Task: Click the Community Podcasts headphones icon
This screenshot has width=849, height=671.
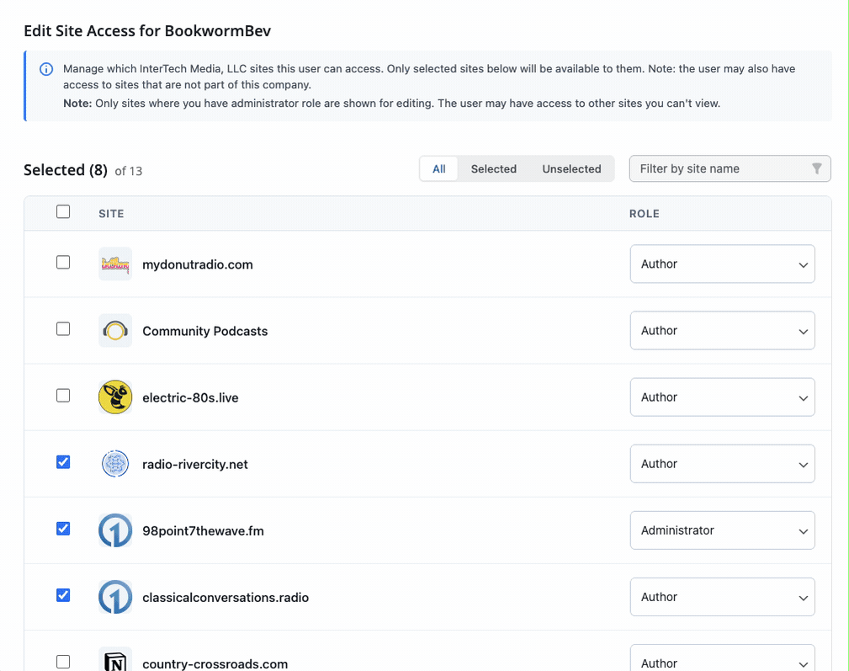Action: click(x=115, y=331)
